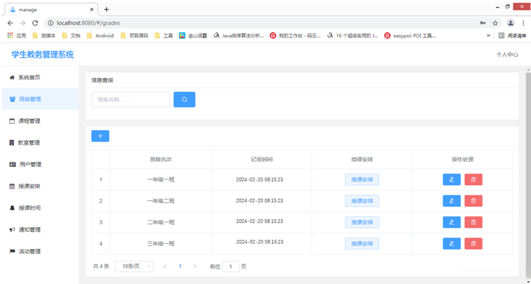Open Chrome three-dot menu
531x284 pixels.
pyautogui.click(x=524, y=23)
